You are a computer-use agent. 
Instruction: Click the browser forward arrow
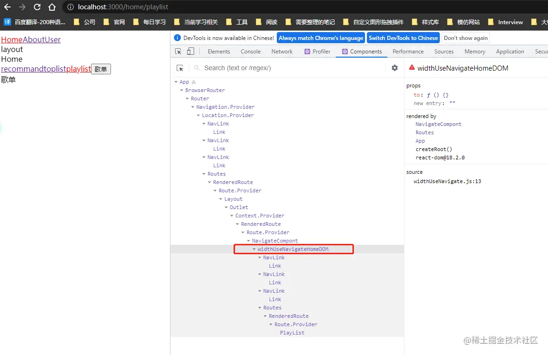(x=22, y=7)
